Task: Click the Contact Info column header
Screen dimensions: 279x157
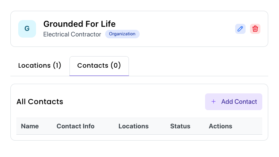Action: [75, 126]
